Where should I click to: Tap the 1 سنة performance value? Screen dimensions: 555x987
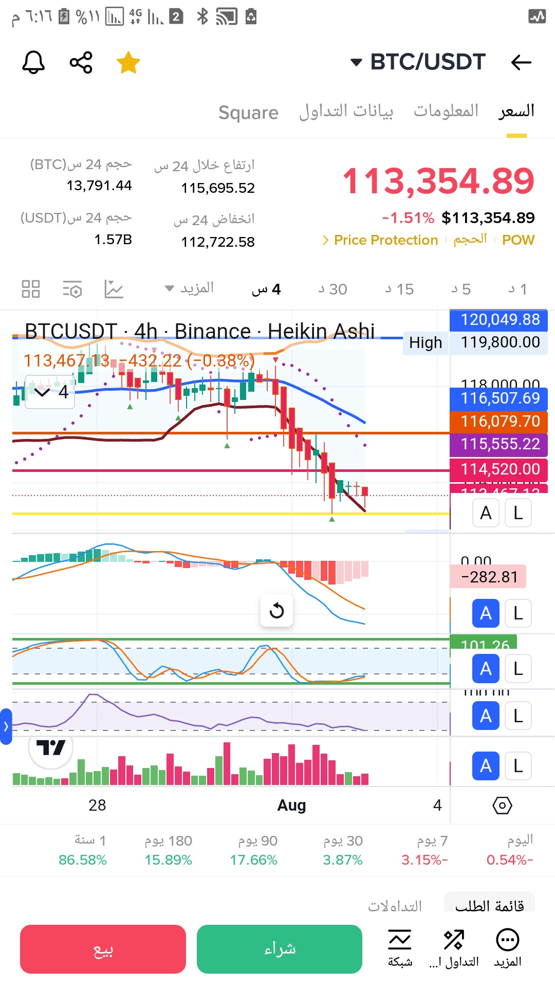click(x=83, y=860)
